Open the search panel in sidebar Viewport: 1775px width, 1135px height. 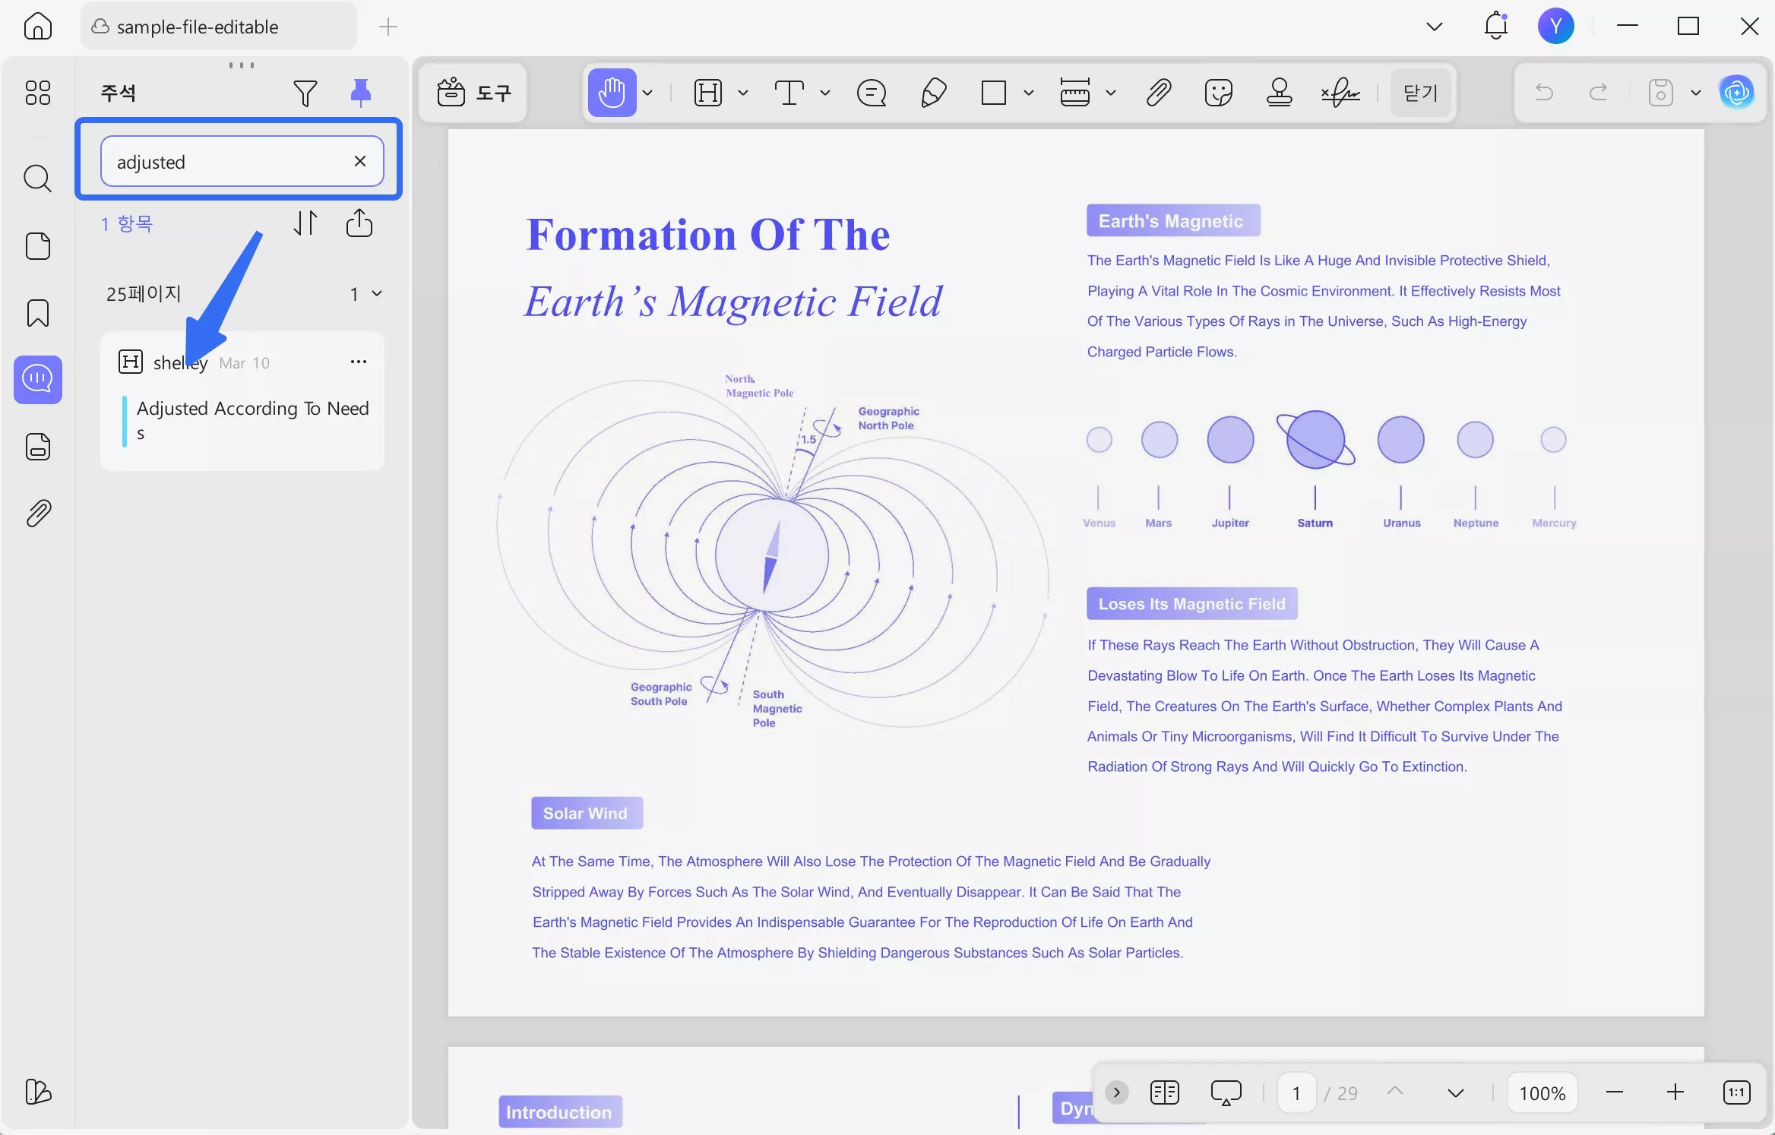point(37,179)
